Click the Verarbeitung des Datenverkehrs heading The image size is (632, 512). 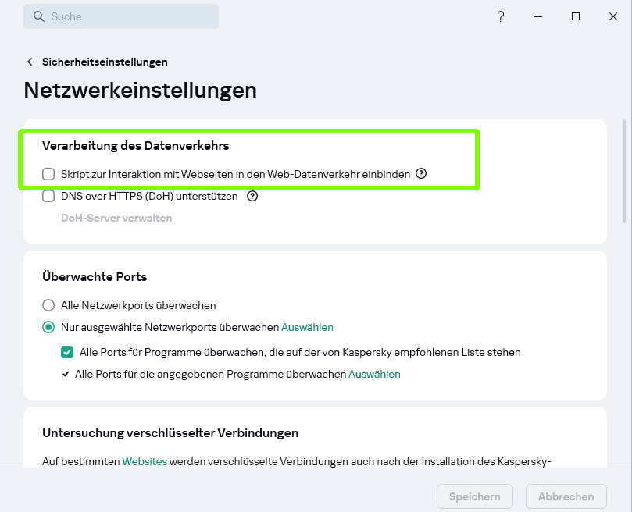coord(135,145)
